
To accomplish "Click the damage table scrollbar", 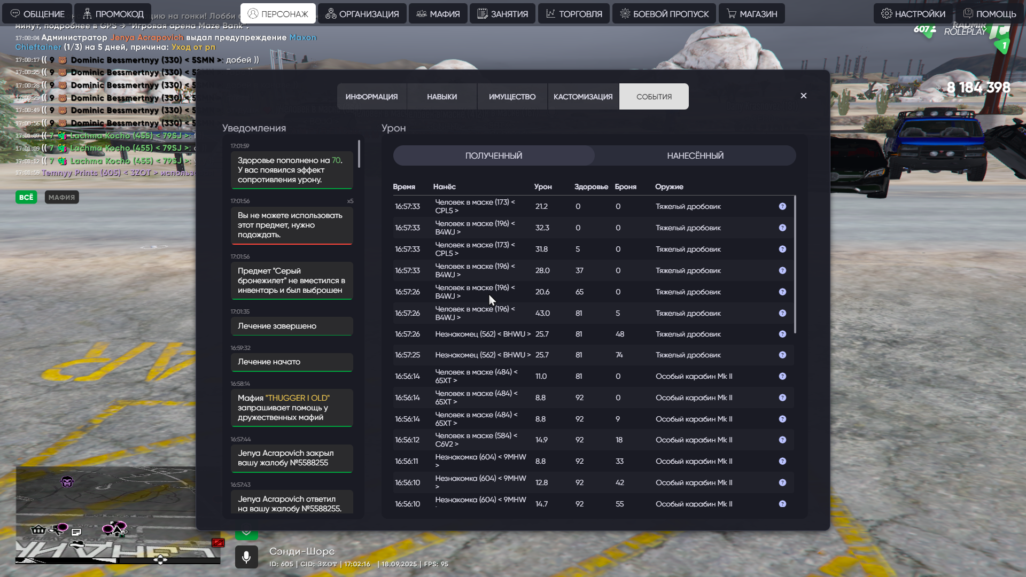I will 795,264.
